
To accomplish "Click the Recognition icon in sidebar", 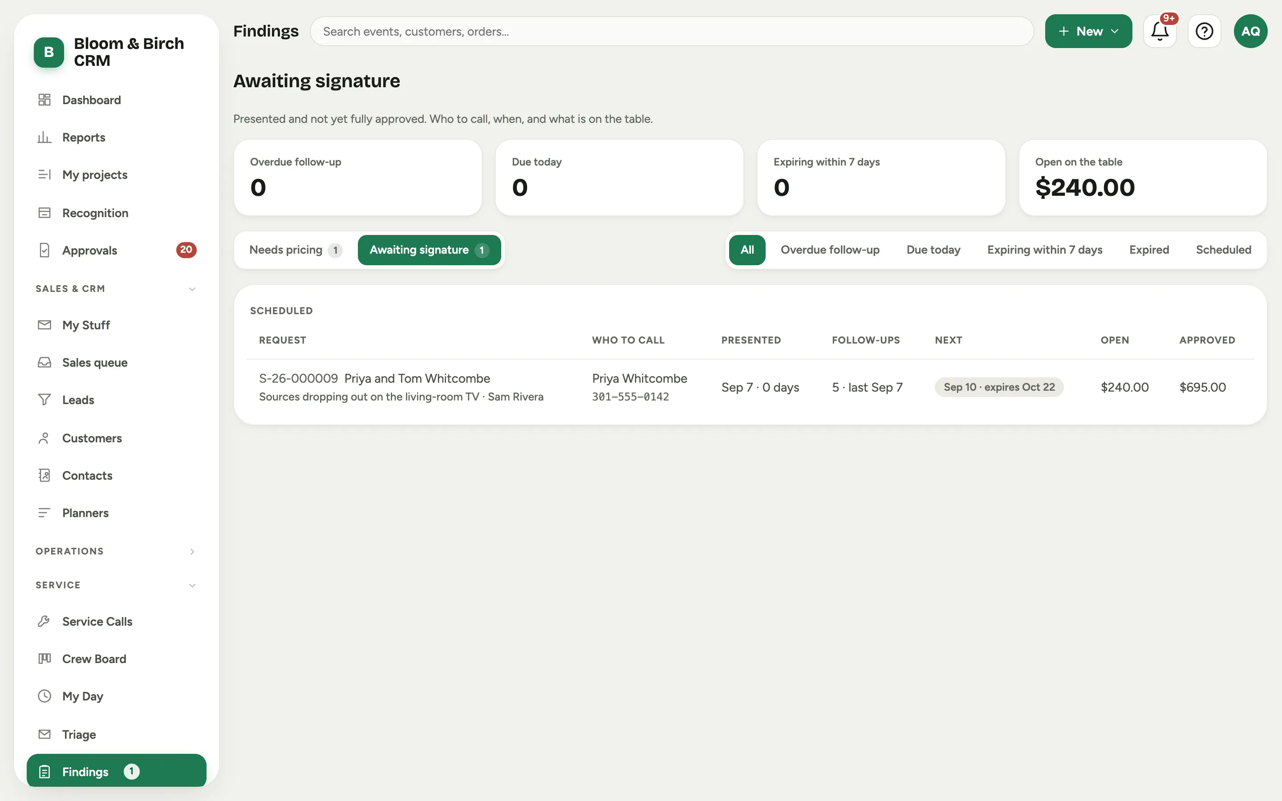I will [x=45, y=212].
